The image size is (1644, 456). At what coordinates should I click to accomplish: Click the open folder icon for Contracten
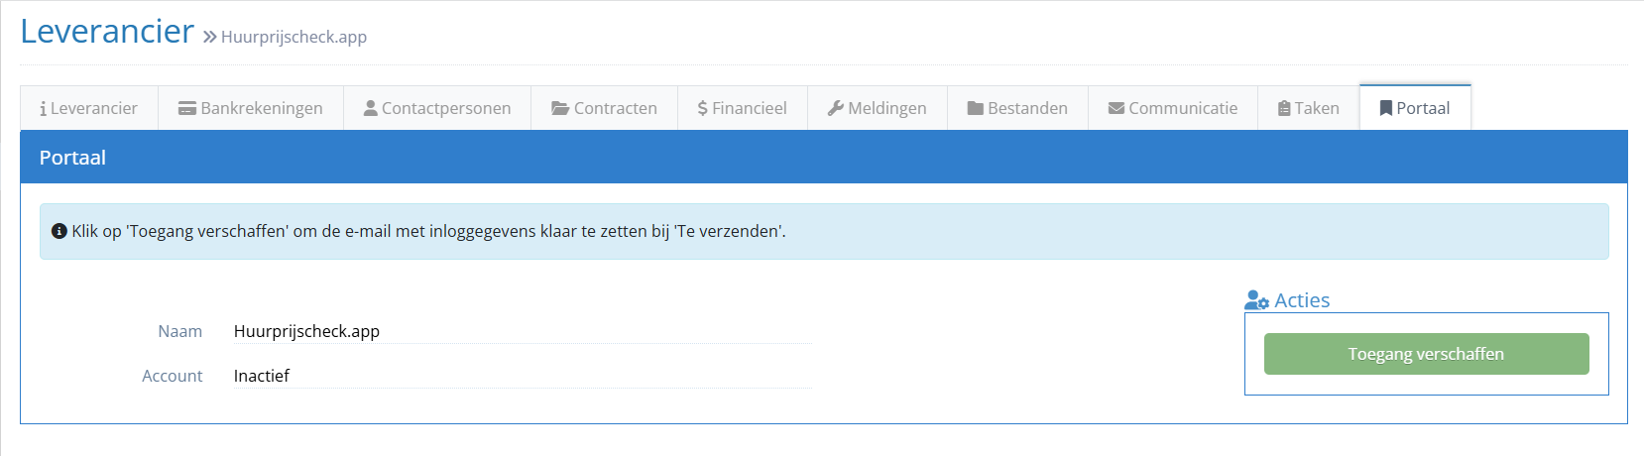tap(560, 109)
